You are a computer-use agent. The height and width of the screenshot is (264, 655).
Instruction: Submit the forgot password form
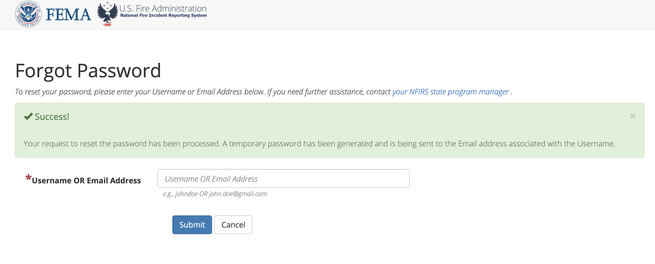pos(192,225)
